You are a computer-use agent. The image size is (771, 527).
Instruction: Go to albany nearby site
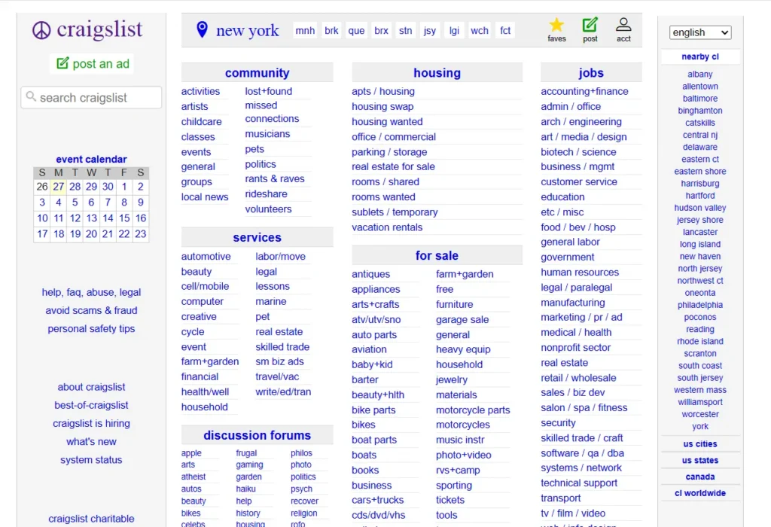700,75
